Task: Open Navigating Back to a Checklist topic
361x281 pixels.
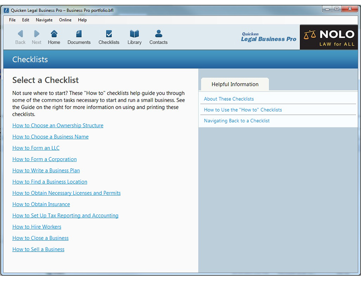Action: pyautogui.click(x=237, y=121)
